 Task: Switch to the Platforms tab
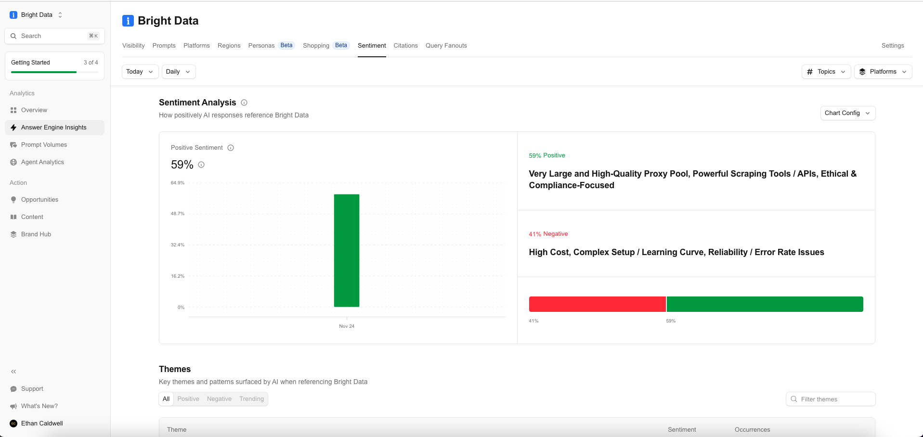(196, 46)
